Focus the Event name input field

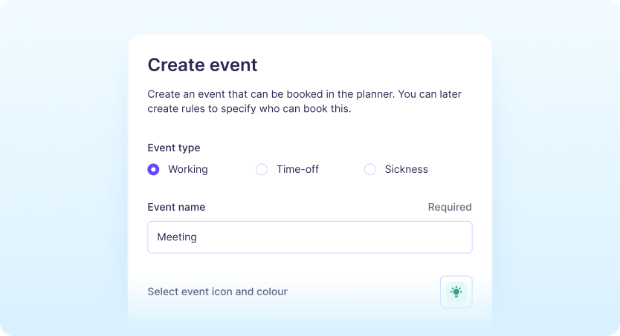pyautogui.click(x=309, y=237)
